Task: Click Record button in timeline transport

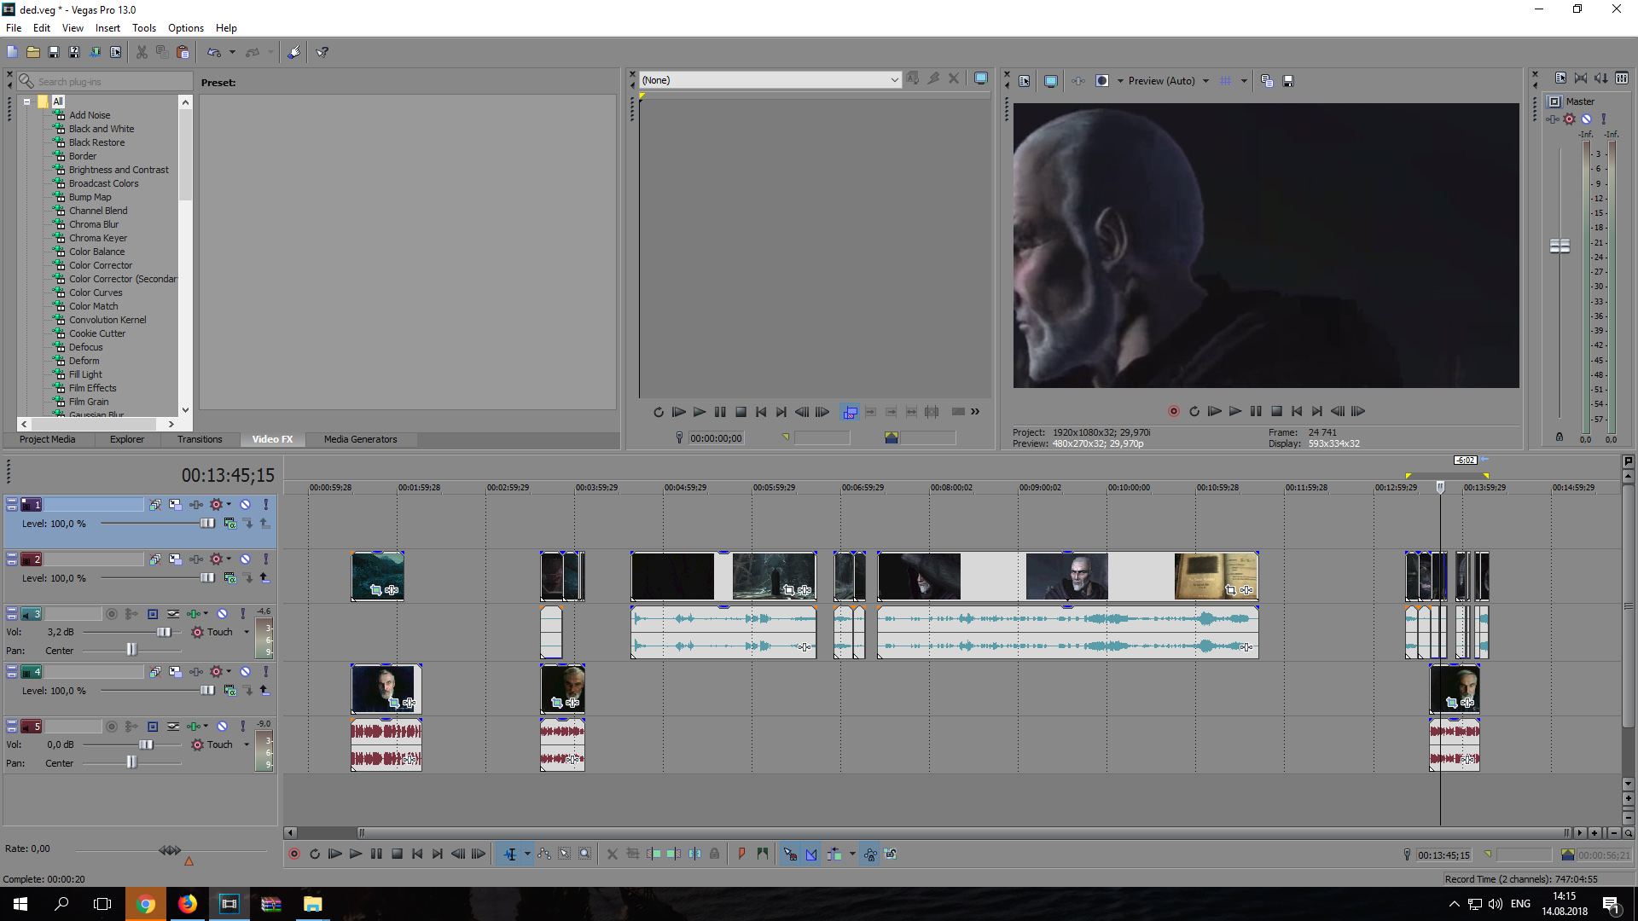Action: tap(294, 854)
